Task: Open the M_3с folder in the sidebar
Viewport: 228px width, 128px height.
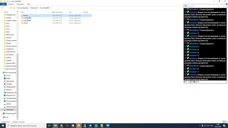Action: (8, 29)
